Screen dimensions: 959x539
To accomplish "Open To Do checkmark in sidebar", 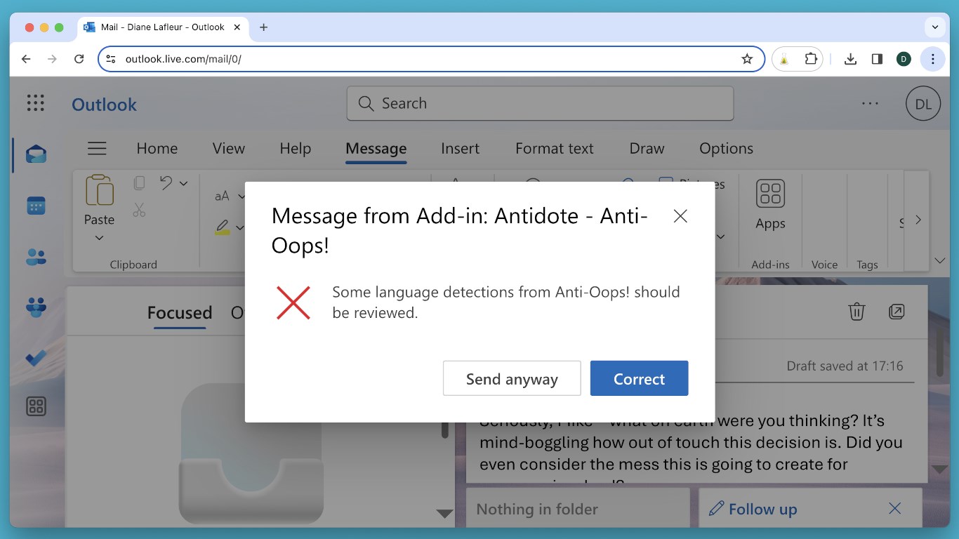I will 36,358.
